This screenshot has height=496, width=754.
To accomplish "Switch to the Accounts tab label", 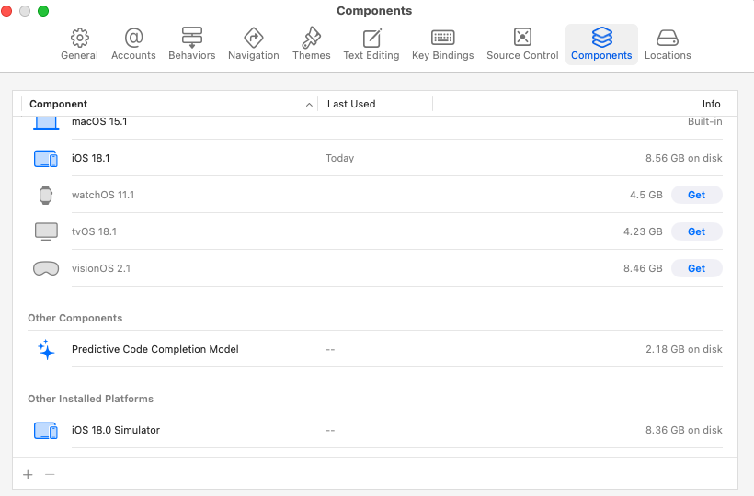I will coord(133,55).
